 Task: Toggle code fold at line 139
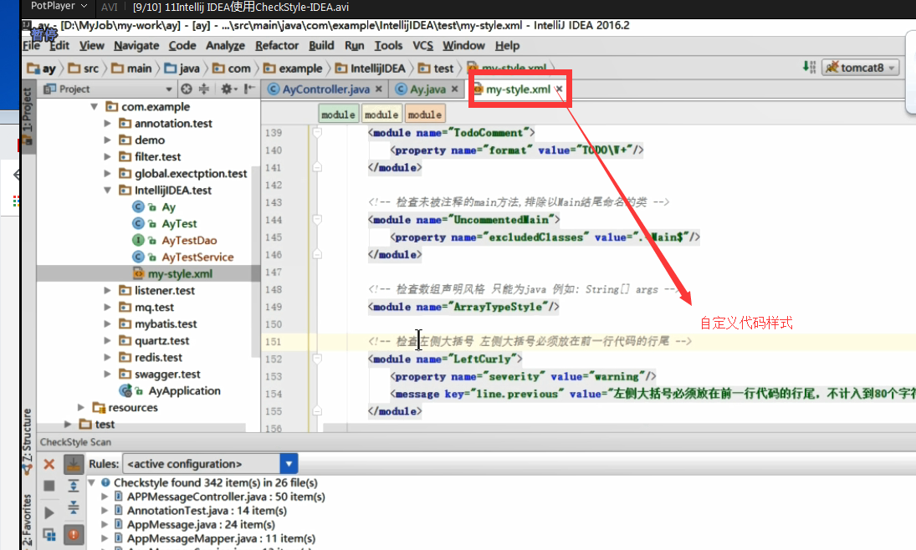coord(317,133)
